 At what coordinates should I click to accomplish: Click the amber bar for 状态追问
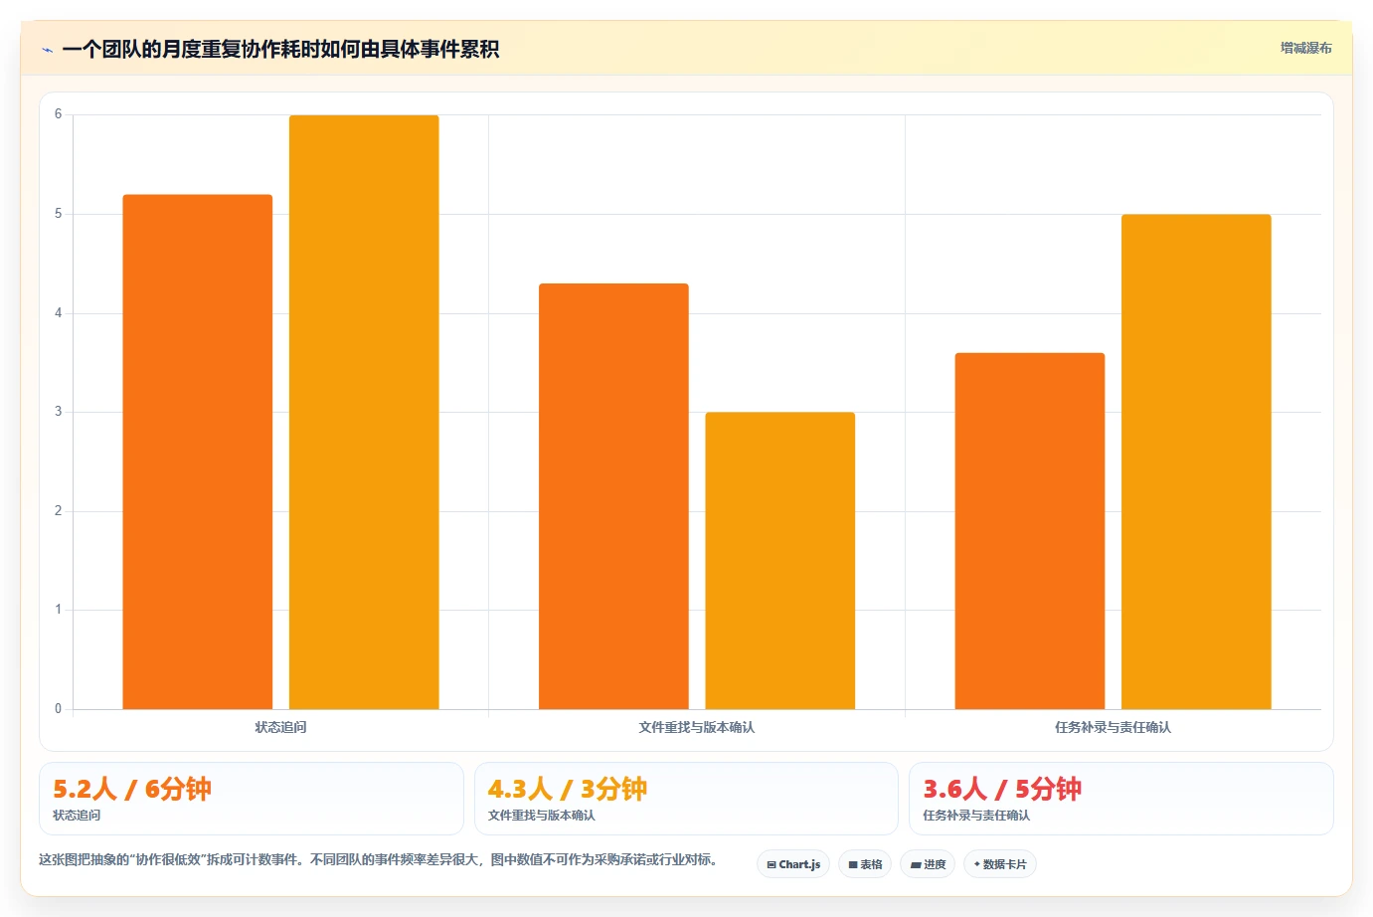tap(364, 412)
